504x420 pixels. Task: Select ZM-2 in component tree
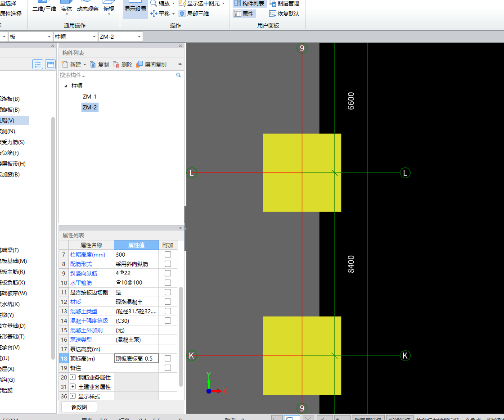[x=90, y=108]
